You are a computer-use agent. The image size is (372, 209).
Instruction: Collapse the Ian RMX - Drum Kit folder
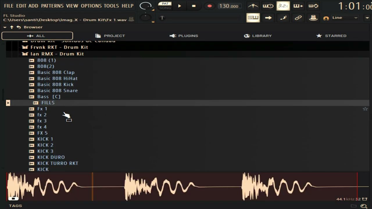[x=53, y=54]
